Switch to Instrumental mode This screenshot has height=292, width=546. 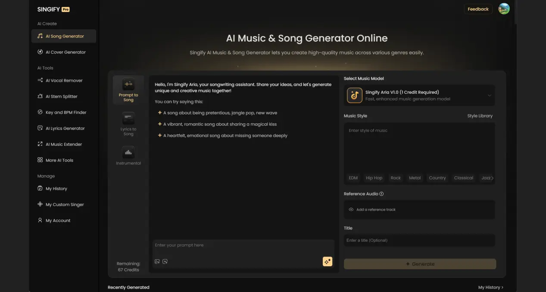128,155
